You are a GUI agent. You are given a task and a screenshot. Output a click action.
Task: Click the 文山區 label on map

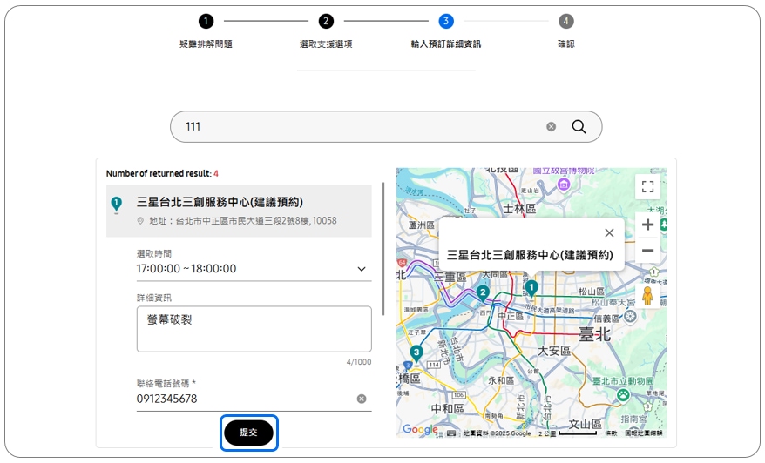coord(585,424)
